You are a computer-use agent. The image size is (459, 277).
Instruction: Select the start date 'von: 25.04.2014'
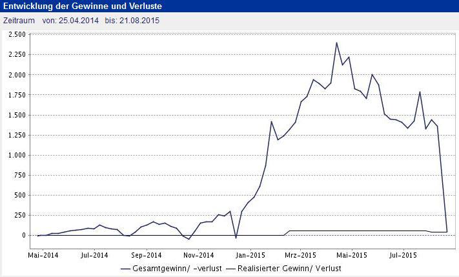pyautogui.click(x=70, y=21)
